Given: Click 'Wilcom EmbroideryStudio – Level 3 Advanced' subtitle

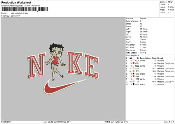Looking at the screenshot, I should (x=21, y=6).
